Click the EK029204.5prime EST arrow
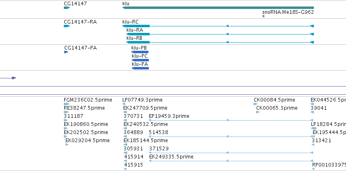The image size is (346, 171). click(67, 145)
